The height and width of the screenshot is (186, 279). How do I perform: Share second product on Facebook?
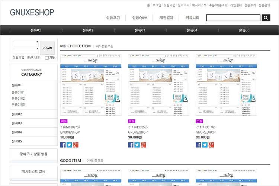pos(131,145)
